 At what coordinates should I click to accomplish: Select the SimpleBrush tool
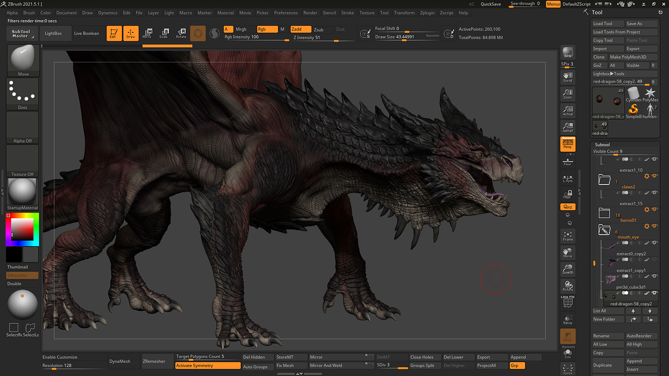tap(633, 110)
